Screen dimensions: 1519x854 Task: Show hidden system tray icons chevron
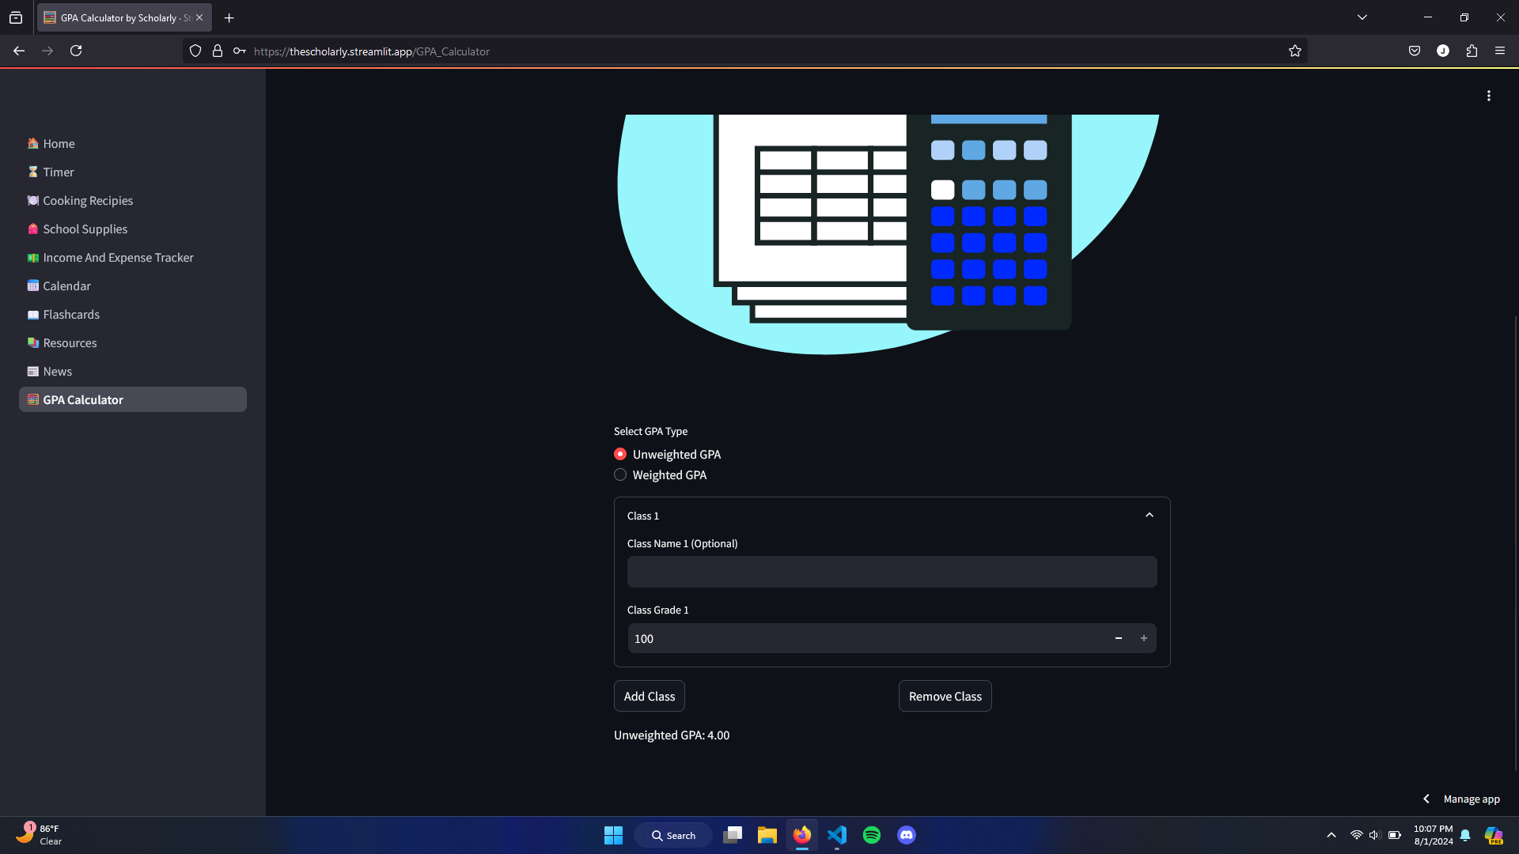(x=1331, y=835)
